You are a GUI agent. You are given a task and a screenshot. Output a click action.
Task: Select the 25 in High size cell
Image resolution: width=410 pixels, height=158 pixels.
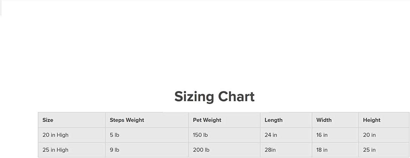tap(55, 150)
